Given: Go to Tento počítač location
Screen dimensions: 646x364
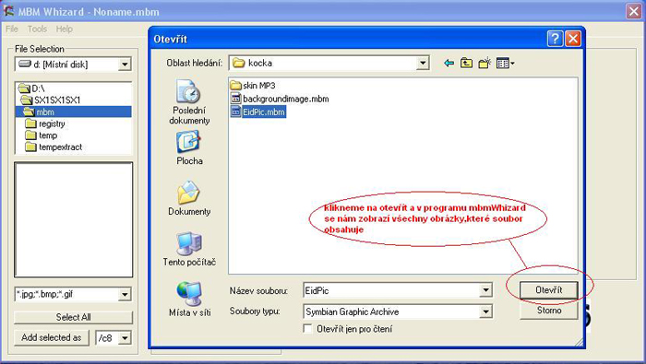Looking at the screenshot, I should click(189, 249).
